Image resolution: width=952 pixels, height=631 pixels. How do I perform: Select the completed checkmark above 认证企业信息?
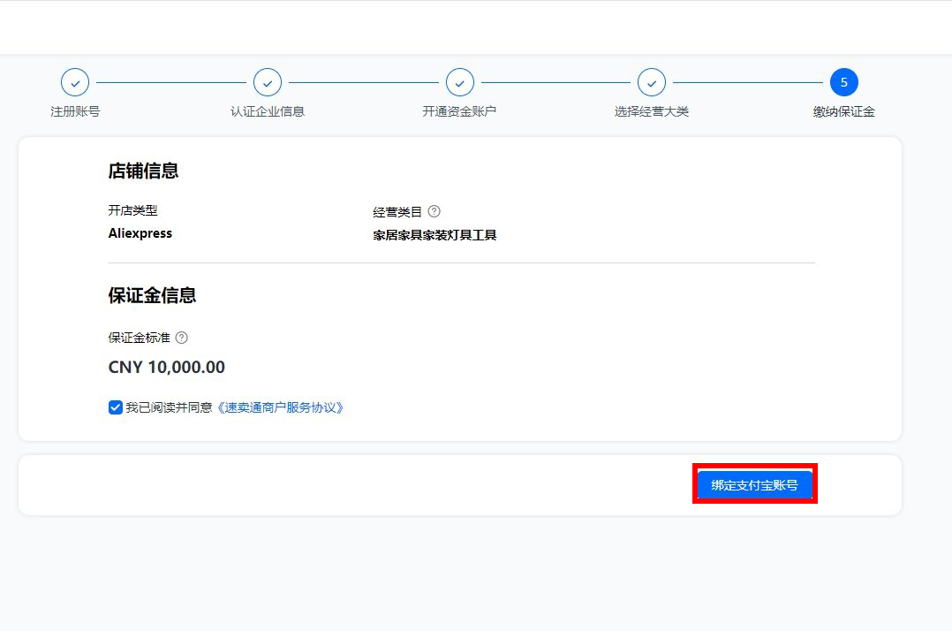(268, 82)
